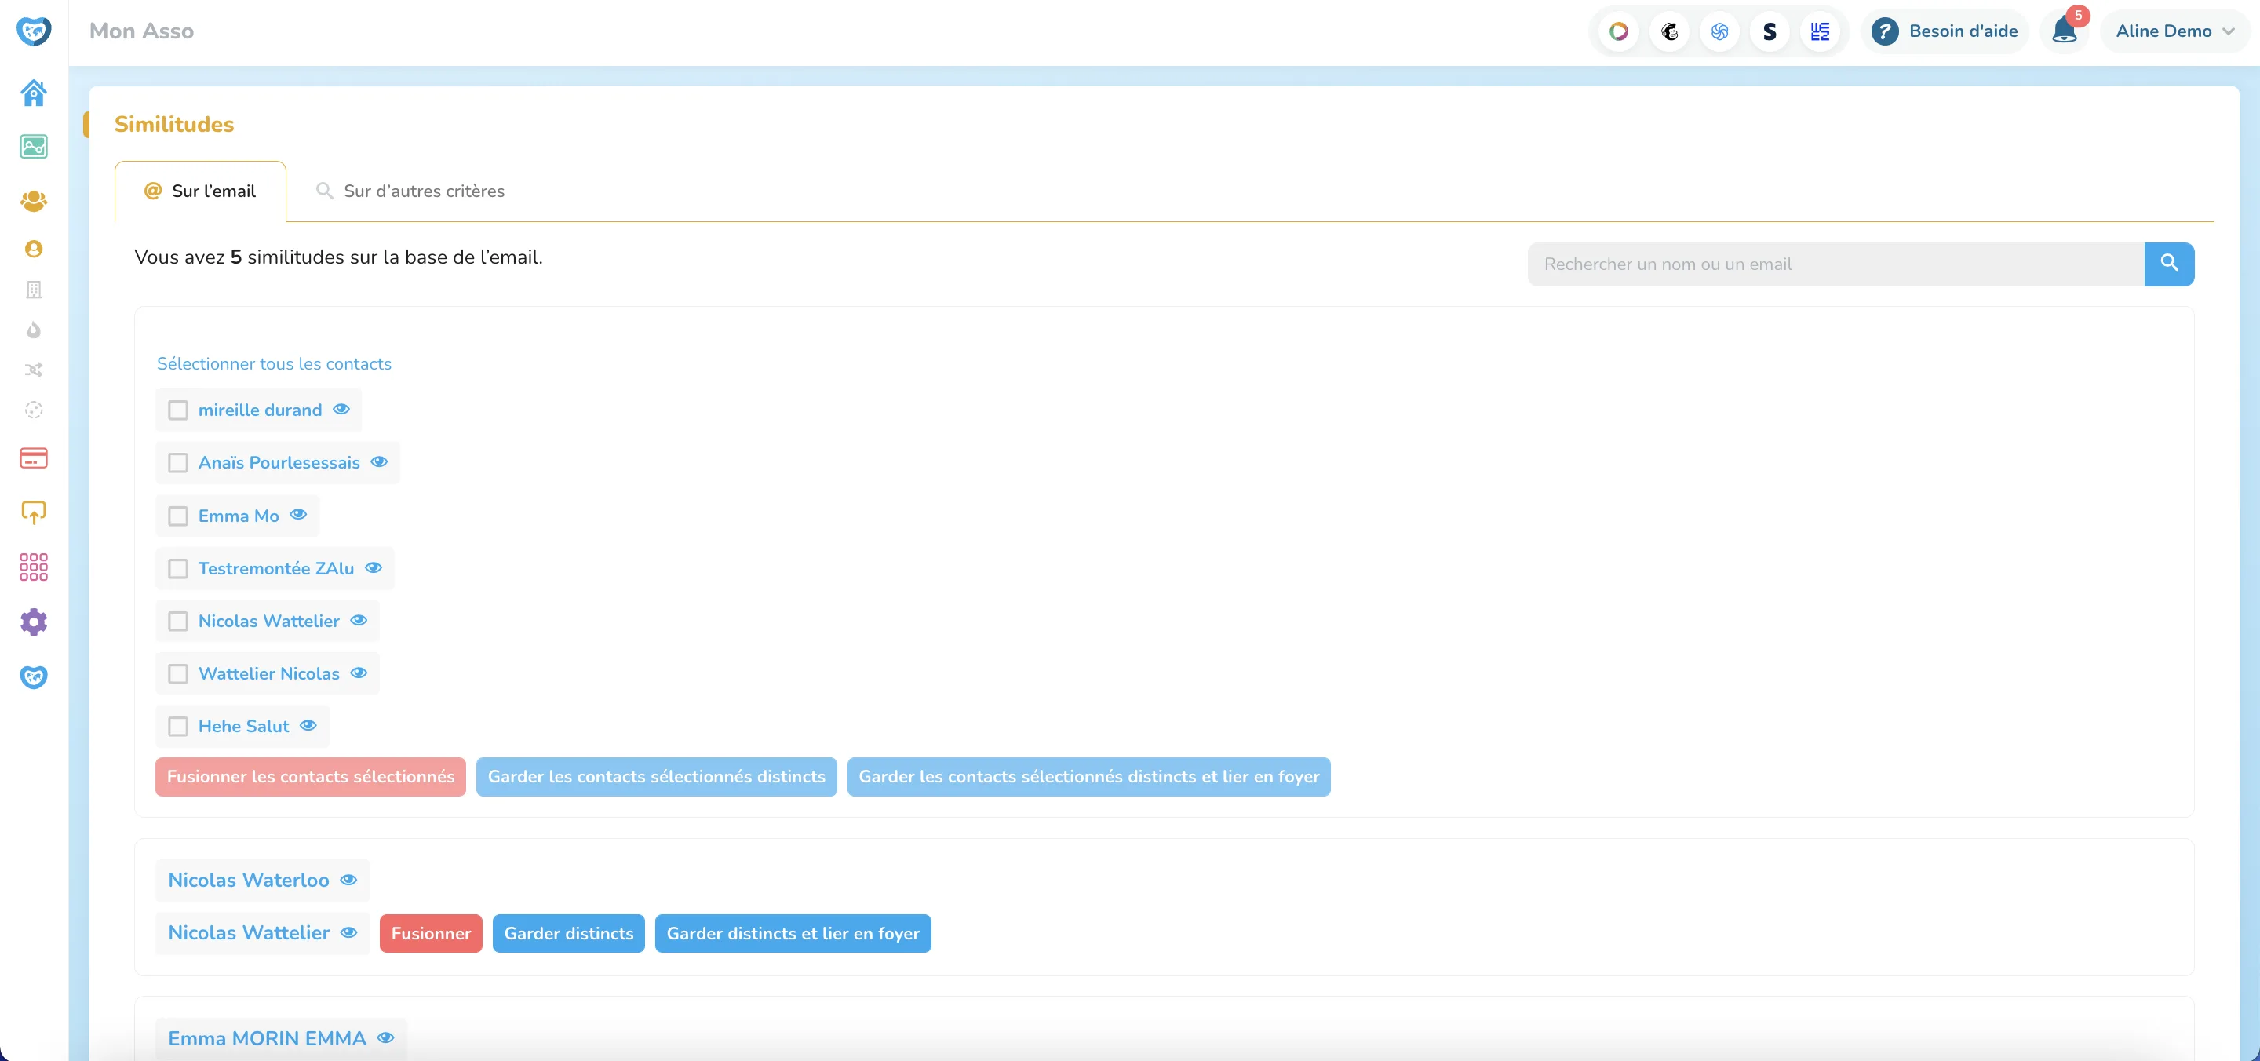Open the flame sidebar icon

click(x=33, y=330)
